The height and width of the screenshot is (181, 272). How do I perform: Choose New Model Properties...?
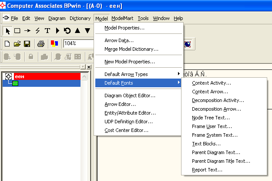point(138,62)
